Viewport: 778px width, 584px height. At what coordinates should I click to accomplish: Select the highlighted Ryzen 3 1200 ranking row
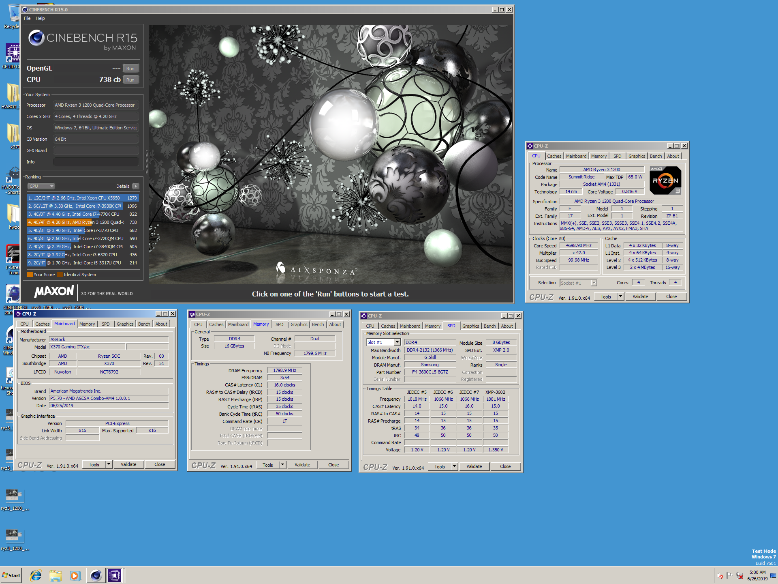click(83, 222)
